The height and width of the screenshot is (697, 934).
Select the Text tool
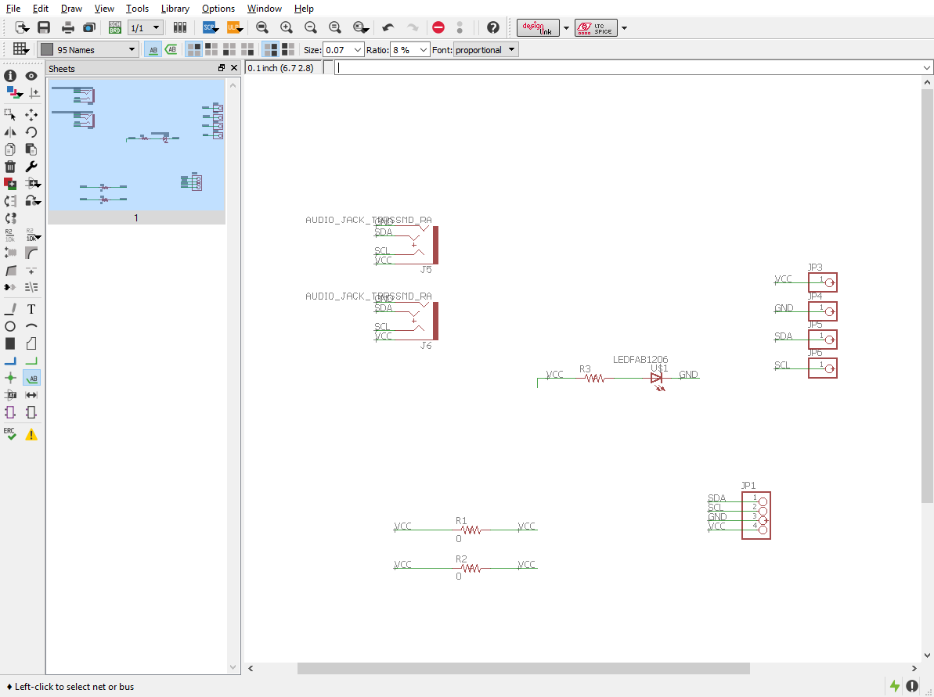(31, 309)
